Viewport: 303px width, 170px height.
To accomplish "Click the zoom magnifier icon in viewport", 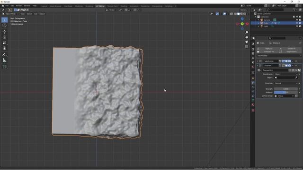I will [247, 33].
